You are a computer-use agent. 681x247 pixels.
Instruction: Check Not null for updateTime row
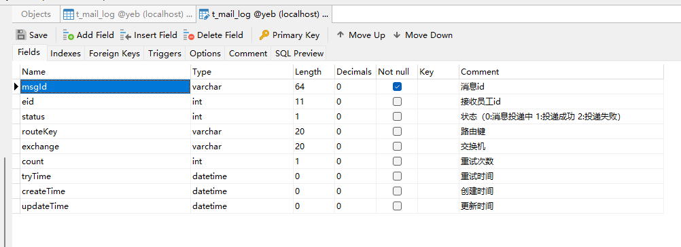pyautogui.click(x=397, y=206)
